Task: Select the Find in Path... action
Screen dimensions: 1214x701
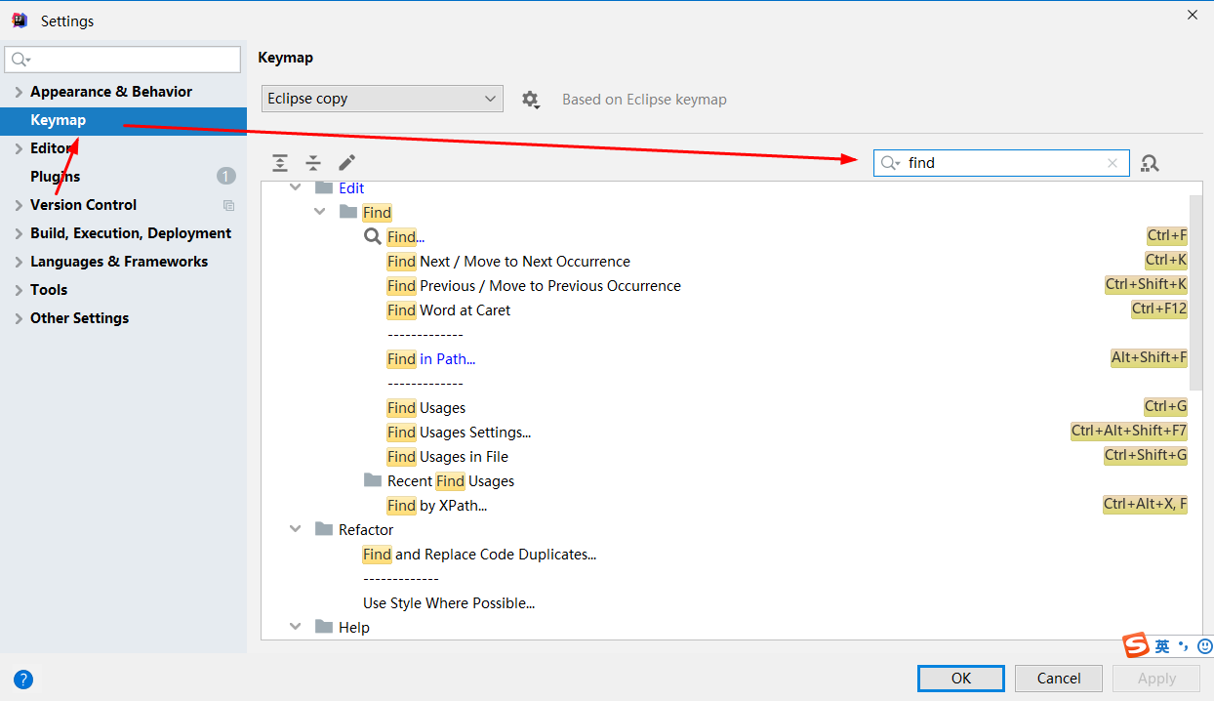Action: click(x=431, y=358)
